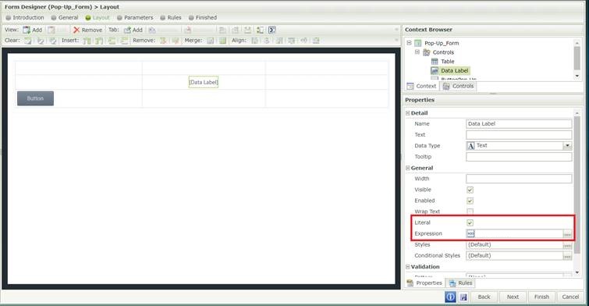Remove the selected view via Remove icon
Viewport: 589px width, 306px height.
pos(76,30)
